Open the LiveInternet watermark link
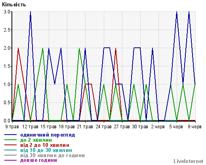The width and height of the screenshot is (206, 165). (x=189, y=161)
